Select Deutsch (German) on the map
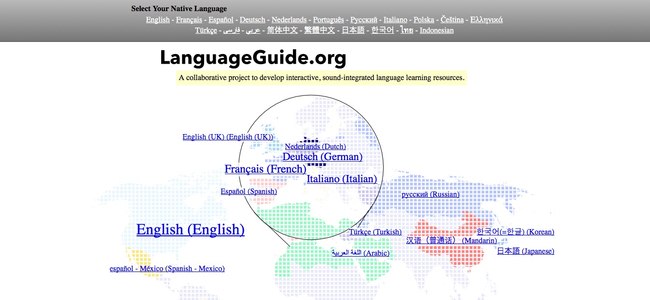650x300 pixels. [322, 157]
